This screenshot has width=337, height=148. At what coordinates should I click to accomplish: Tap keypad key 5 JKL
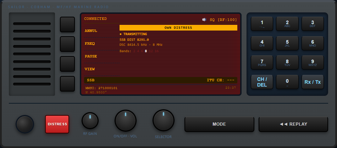click(x=287, y=43)
